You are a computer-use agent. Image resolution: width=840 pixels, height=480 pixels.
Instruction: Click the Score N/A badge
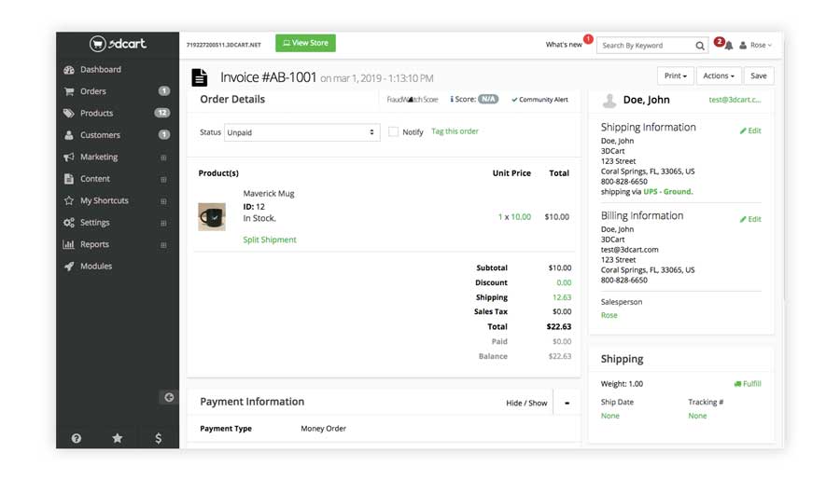click(x=488, y=99)
